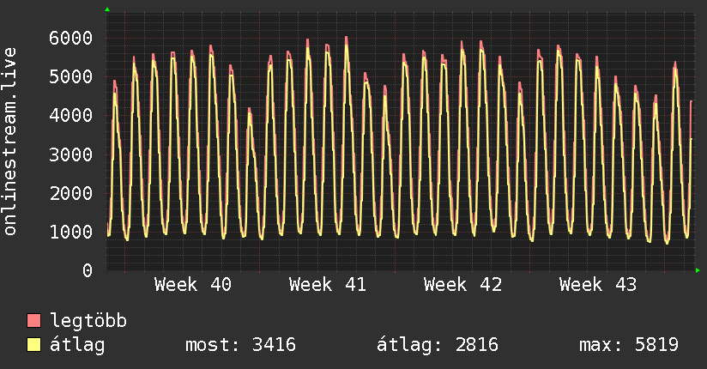Click the onlinestream.live vertical axis title
The width and height of the screenshot is (707, 369).
pyautogui.click(x=10, y=142)
